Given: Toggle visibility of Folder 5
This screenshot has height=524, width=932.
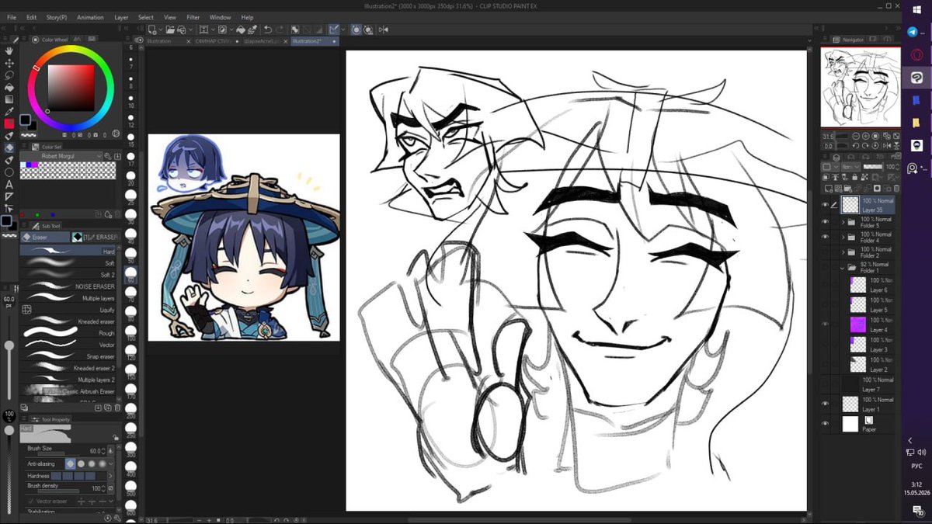Looking at the screenshot, I should pos(826,223).
